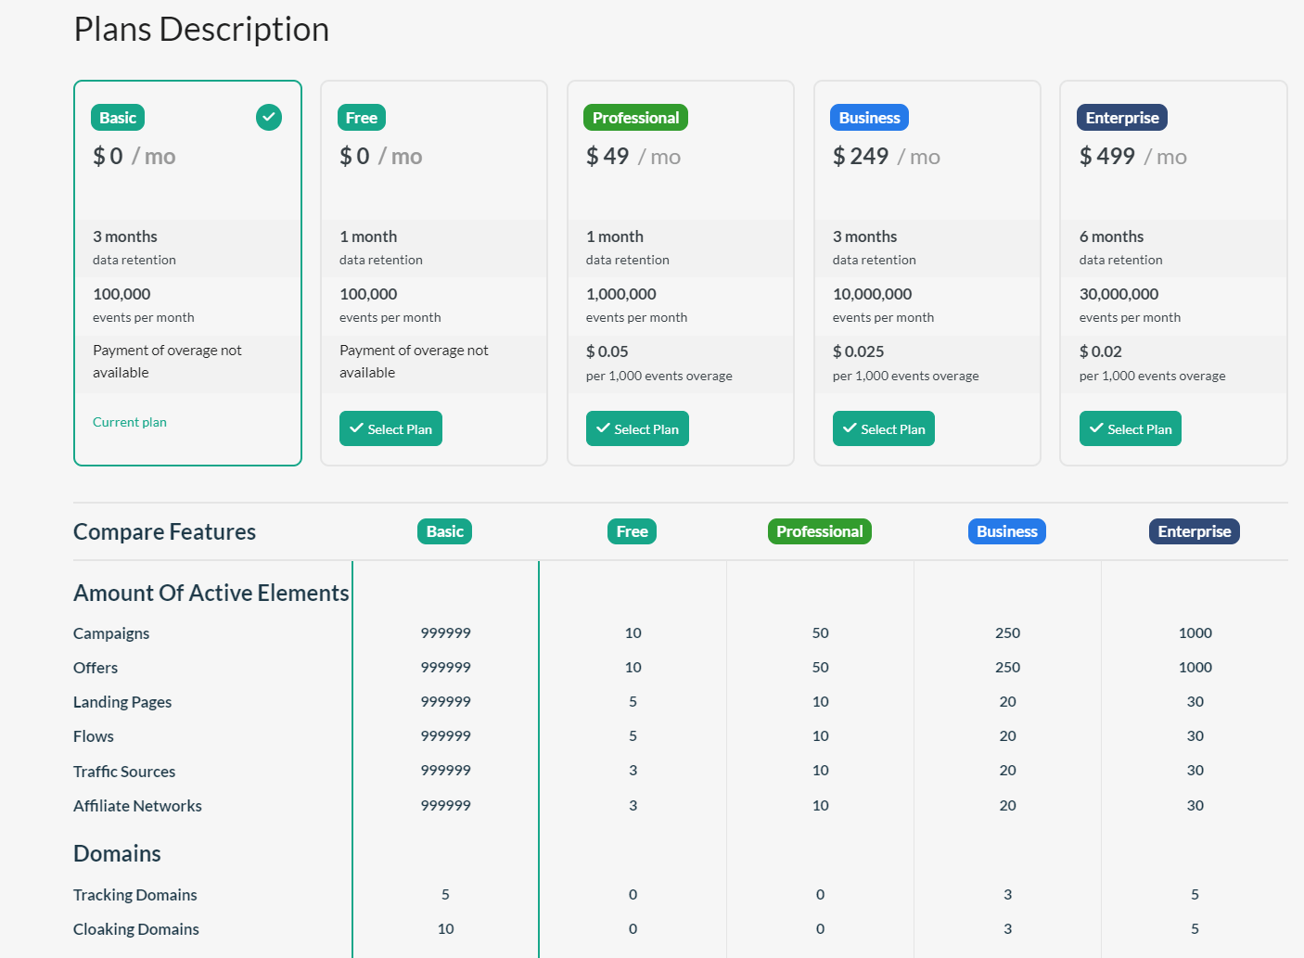1304x958 pixels.
Task: Click the Basic badge on the plan card
Action: point(118,118)
